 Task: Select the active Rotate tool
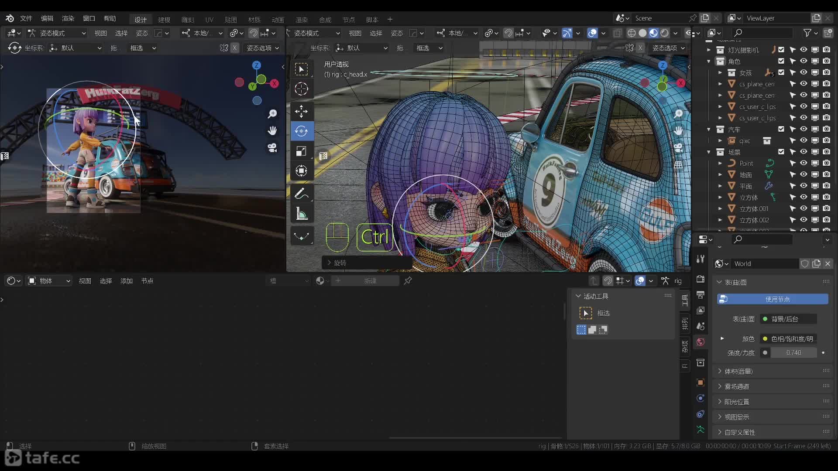301,131
